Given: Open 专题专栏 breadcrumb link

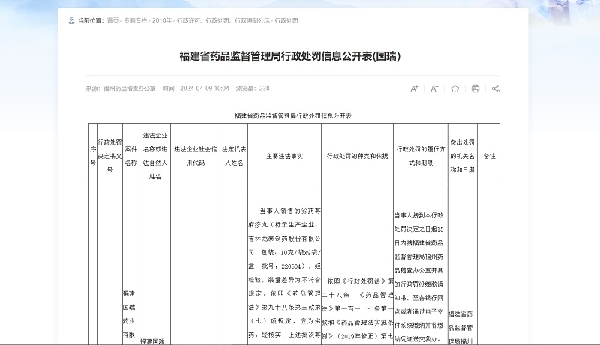Looking at the screenshot, I should point(136,20).
